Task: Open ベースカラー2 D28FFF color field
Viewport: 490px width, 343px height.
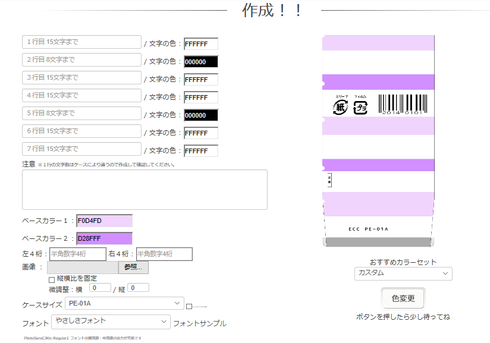Action: (x=105, y=238)
